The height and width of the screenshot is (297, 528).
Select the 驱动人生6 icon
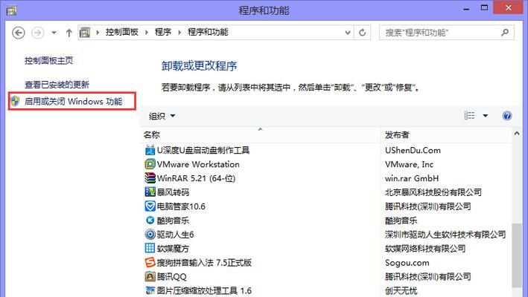click(150, 235)
